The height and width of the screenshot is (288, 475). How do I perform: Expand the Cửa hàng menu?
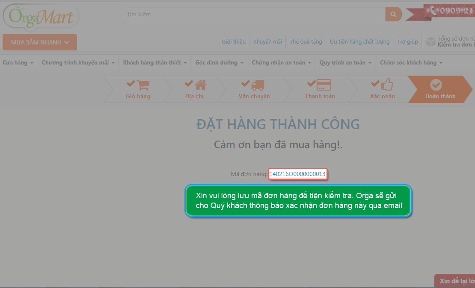[x=18, y=63]
